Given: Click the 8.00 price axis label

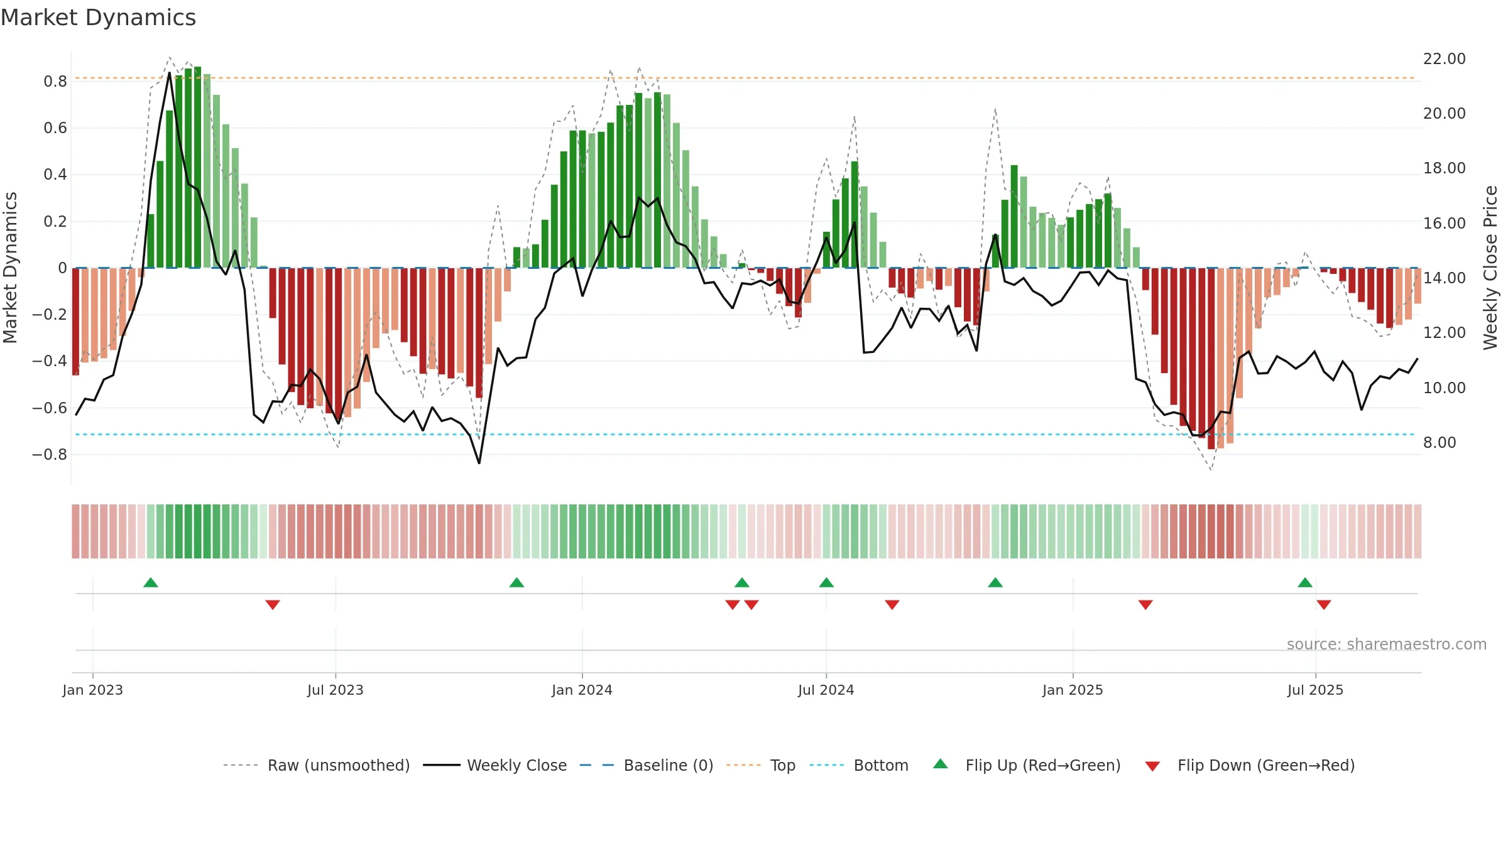Looking at the screenshot, I should click(1440, 443).
